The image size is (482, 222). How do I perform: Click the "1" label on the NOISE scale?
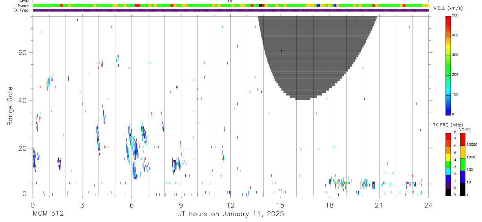pyautogui.click(x=467, y=195)
